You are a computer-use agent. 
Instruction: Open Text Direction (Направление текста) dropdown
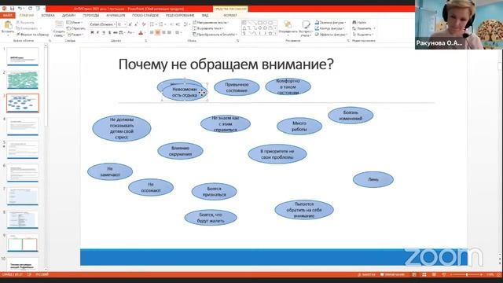pos(211,23)
